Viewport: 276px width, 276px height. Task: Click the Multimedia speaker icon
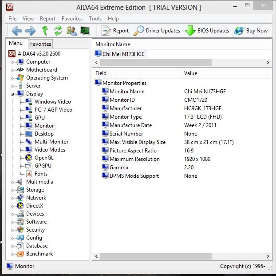(20, 182)
